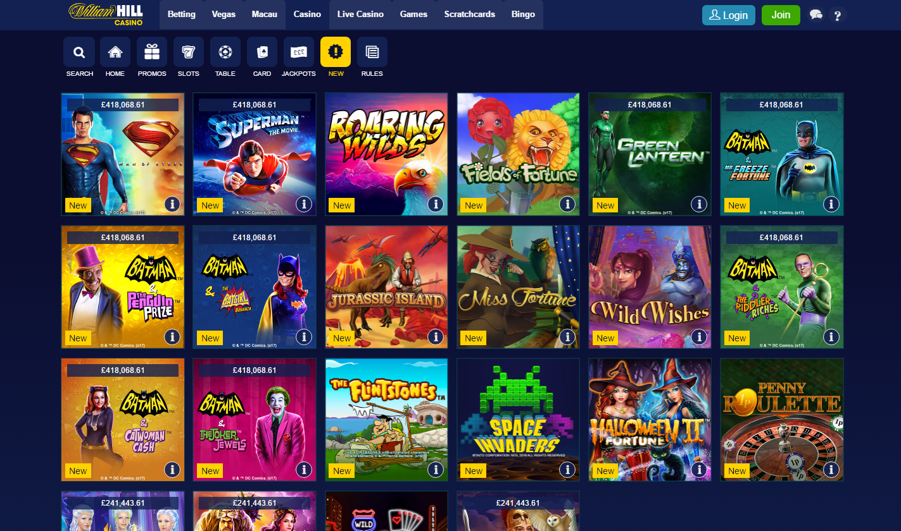Launch the Man of Steel game
This screenshot has height=531, width=901.
(x=123, y=154)
